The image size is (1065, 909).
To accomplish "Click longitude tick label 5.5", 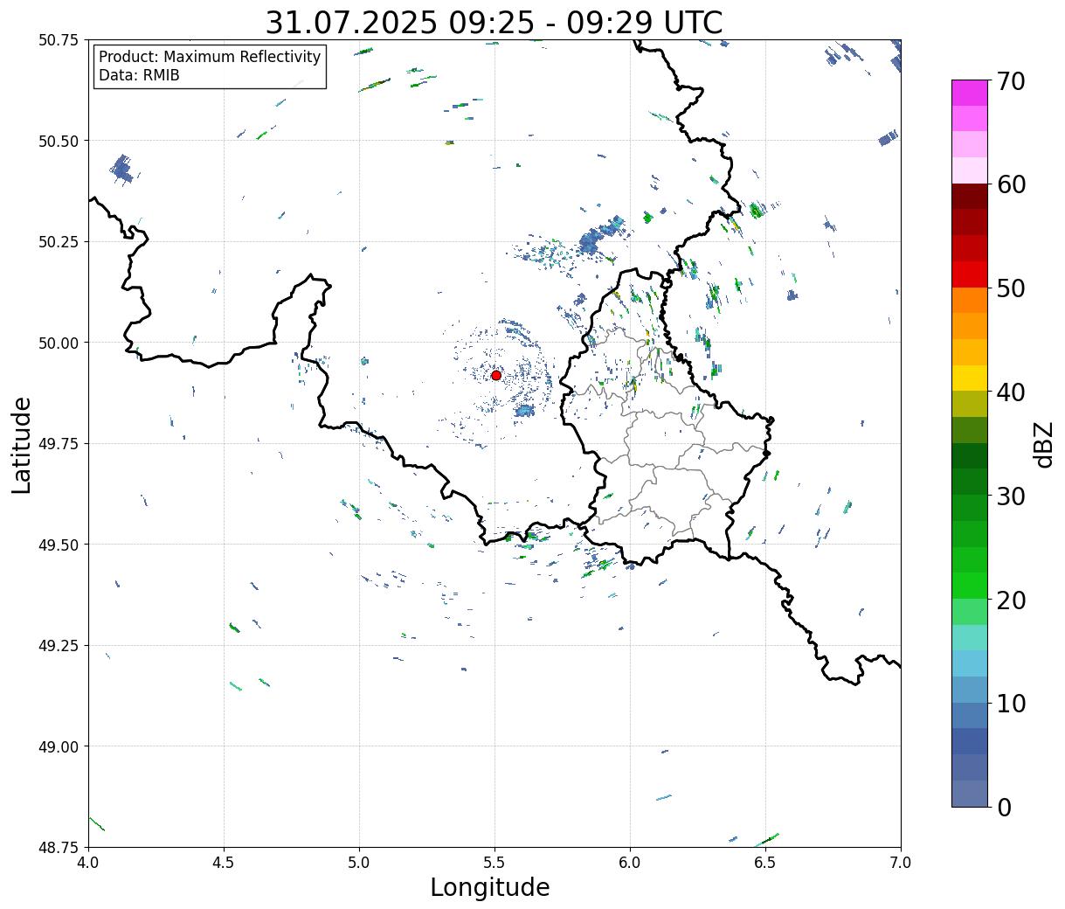I will tap(494, 862).
